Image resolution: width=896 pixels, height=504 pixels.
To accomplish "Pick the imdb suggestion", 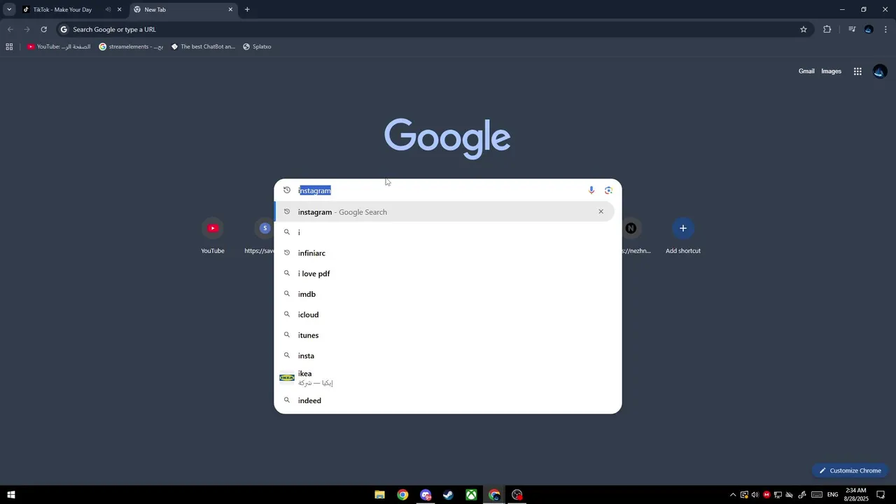I will [x=444, y=294].
